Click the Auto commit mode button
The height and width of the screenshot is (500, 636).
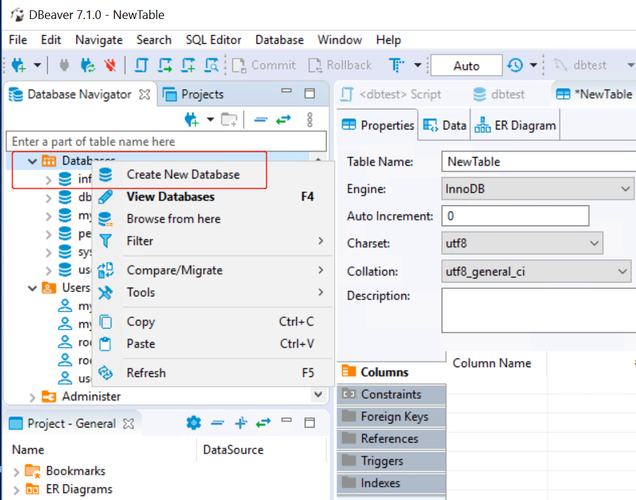click(x=466, y=65)
